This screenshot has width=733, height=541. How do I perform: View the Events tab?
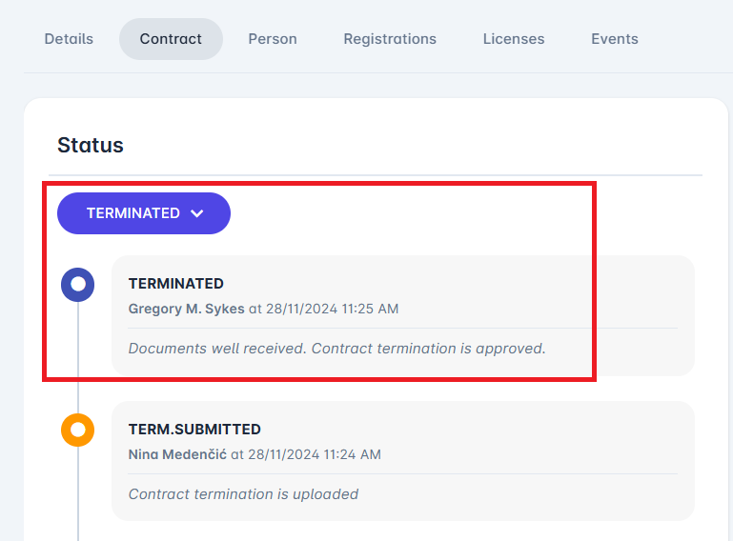(615, 39)
